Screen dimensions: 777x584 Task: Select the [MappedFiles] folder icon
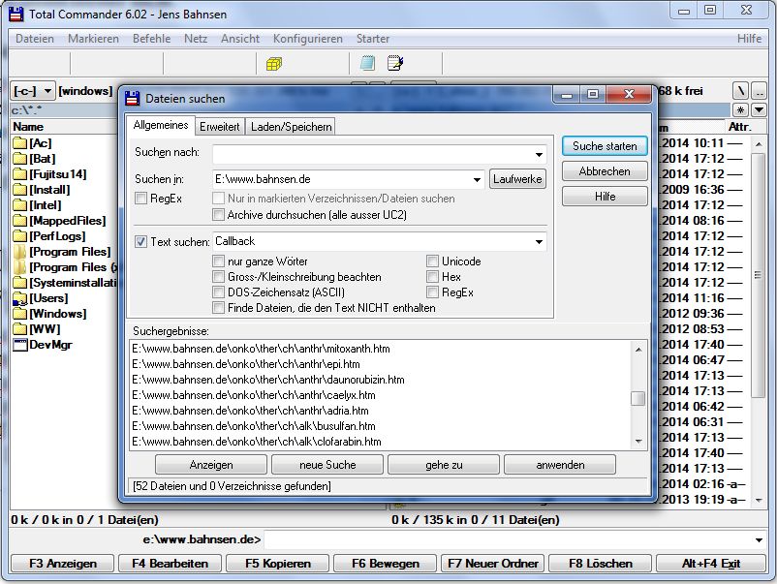click(x=19, y=221)
